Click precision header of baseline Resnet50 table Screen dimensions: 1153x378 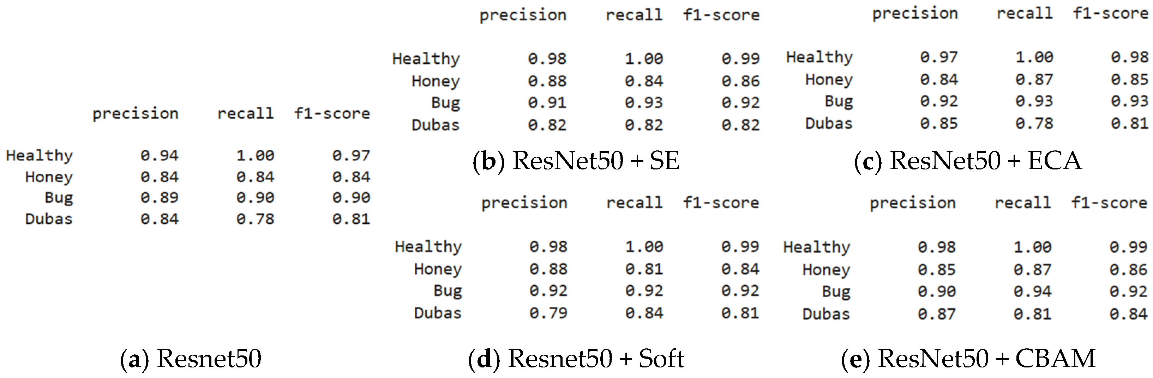pos(135,114)
